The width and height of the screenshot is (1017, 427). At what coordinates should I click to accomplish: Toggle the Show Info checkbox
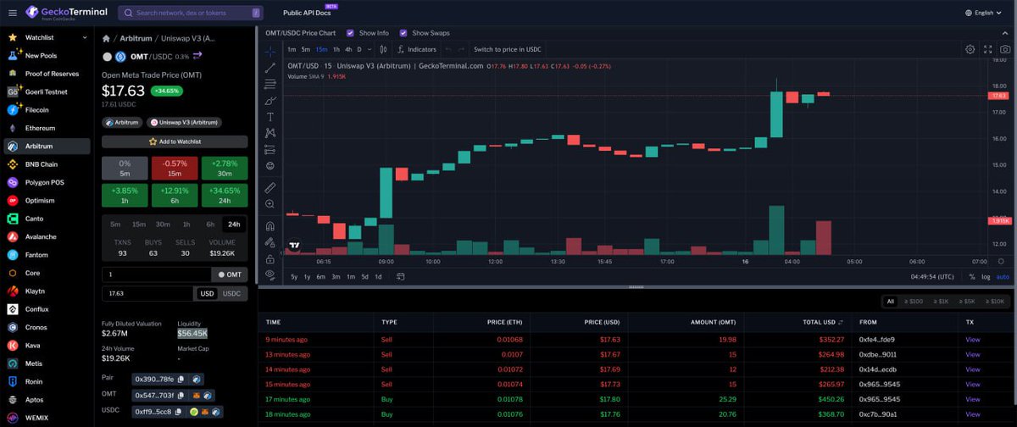[x=351, y=33]
